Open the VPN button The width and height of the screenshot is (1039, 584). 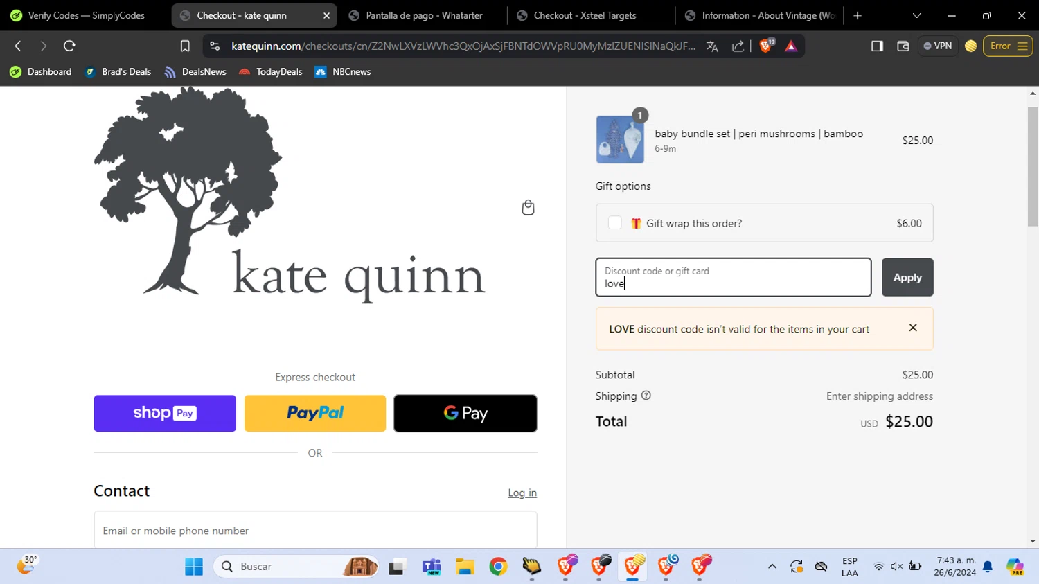pyautogui.click(x=938, y=46)
